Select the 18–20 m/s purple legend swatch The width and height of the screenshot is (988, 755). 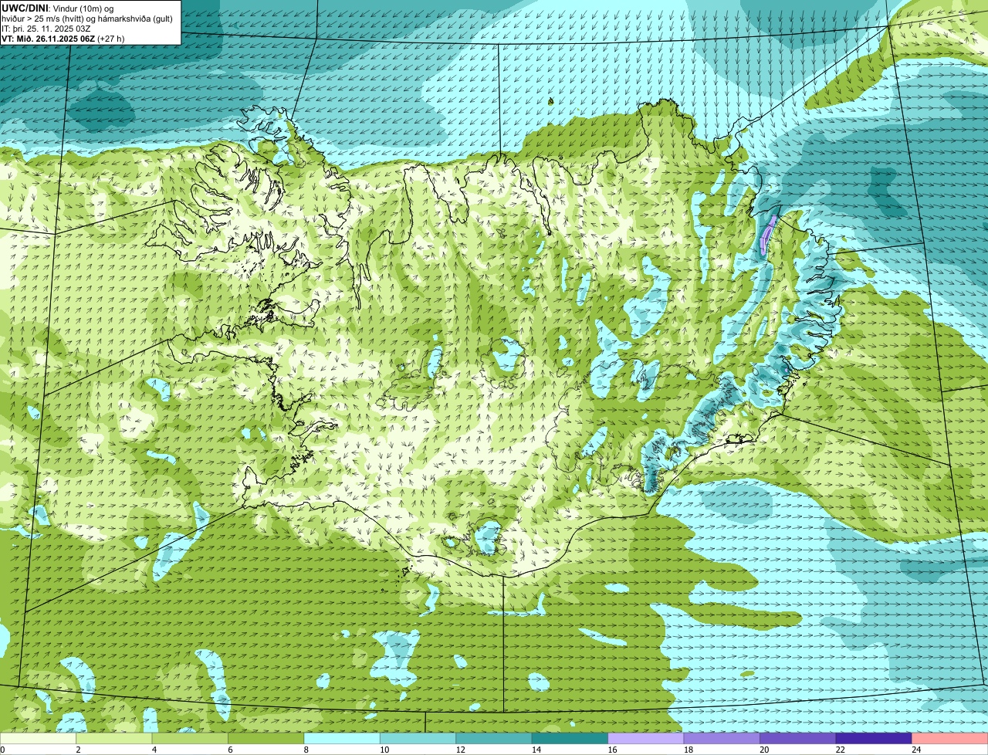point(722,738)
